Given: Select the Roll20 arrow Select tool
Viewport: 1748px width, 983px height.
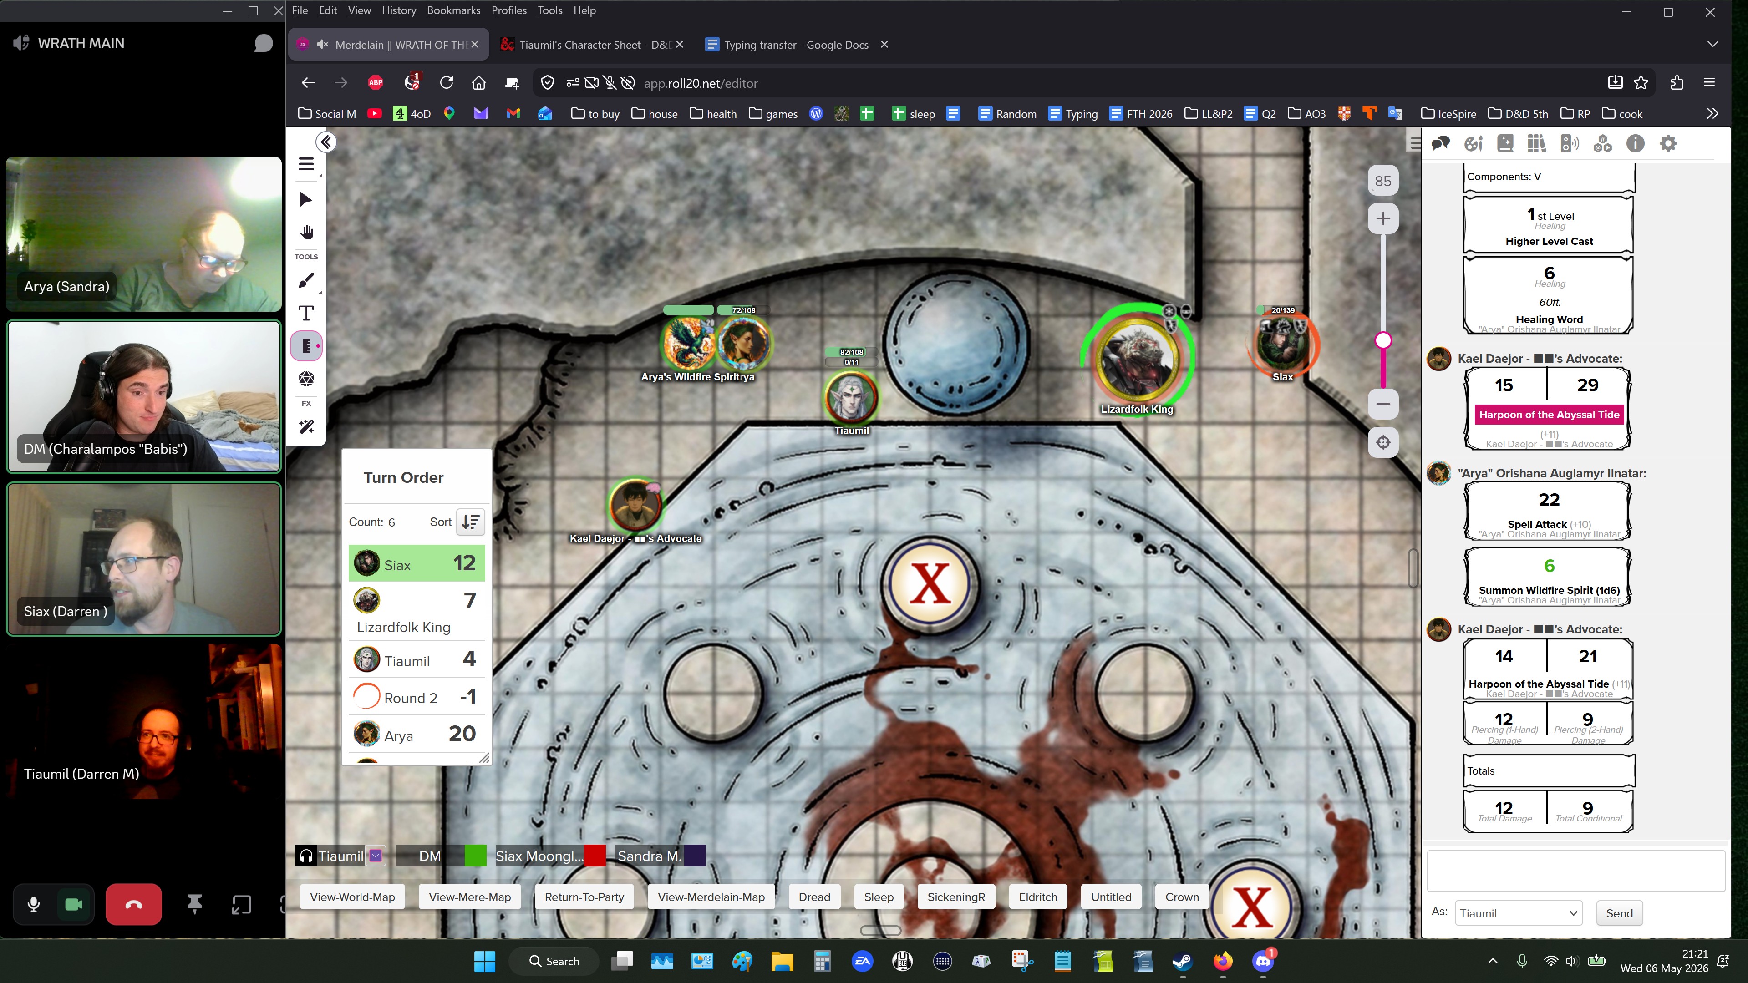Looking at the screenshot, I should (306, 199).
